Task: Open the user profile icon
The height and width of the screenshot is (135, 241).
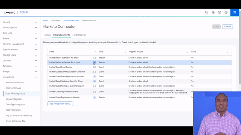Action: click(226, 12)
